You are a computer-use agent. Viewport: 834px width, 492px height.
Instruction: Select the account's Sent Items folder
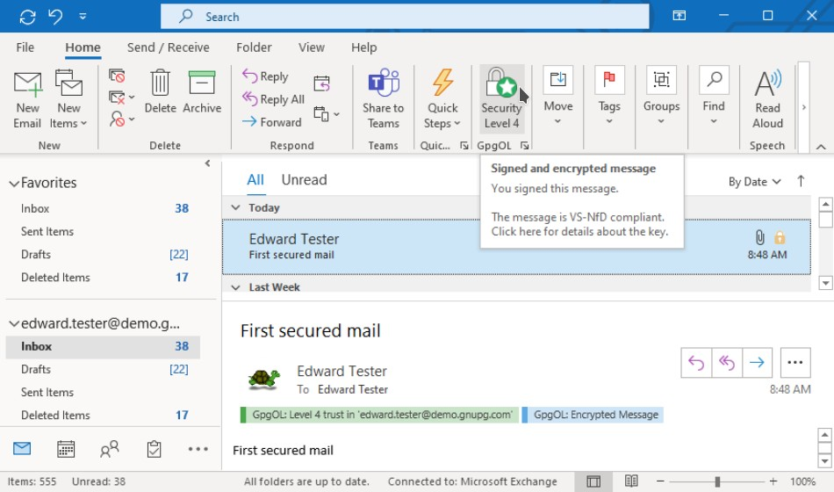point(104,392)
